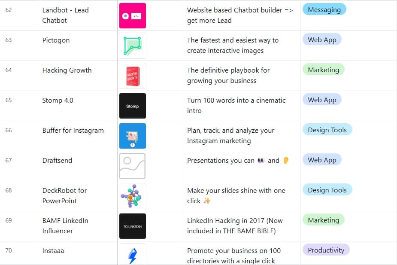397x265 pixels.
Task: Click the Marketing tag for Hacking Growth
Action: click(323, 69)
